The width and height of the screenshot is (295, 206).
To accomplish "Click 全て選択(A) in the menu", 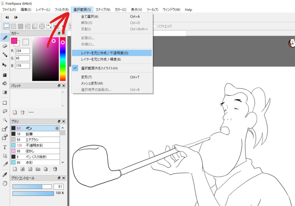I will pos(90,16).
